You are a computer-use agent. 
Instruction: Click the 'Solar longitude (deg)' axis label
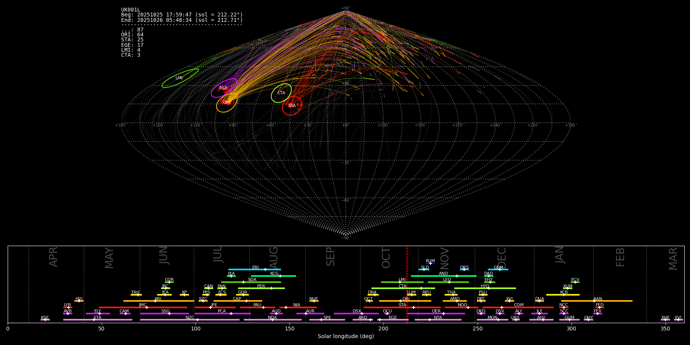(x=346, y=337)
